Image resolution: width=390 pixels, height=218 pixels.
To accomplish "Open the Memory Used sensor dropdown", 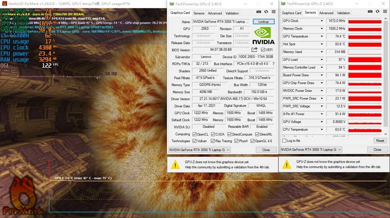I will click(x=322, y=52).
